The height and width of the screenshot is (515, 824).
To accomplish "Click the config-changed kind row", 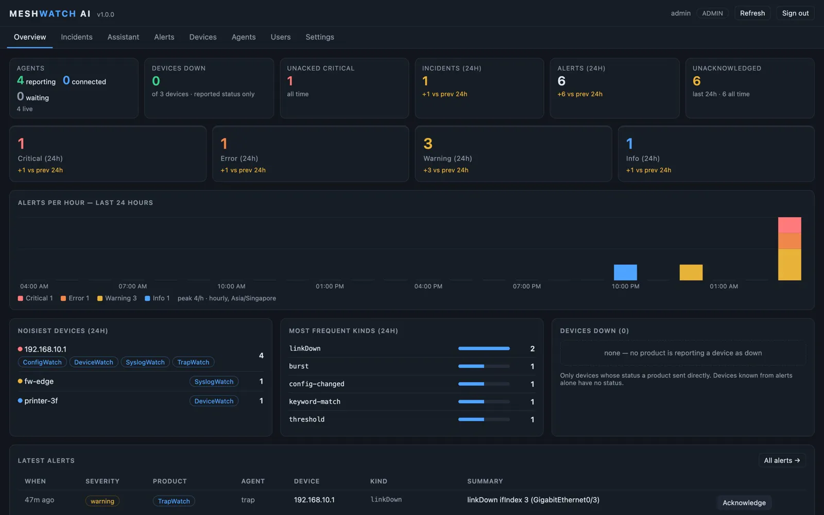I will pos(411,384).
